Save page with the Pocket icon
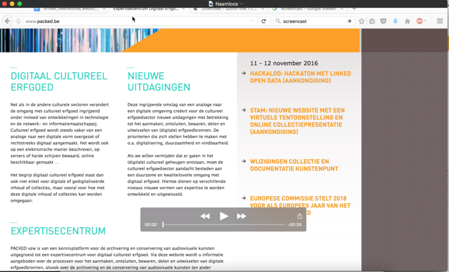The image size is (449, 272). [383, 21]
